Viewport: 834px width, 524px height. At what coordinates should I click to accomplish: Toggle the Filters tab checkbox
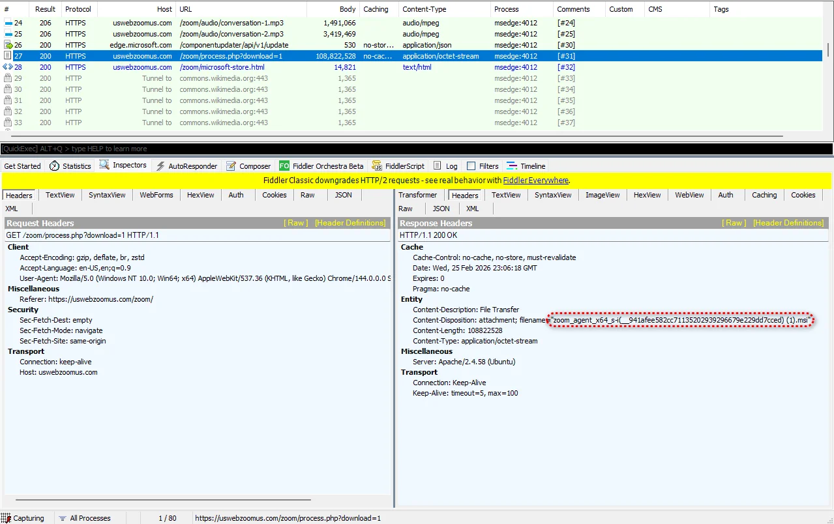[x=471, y=166]
